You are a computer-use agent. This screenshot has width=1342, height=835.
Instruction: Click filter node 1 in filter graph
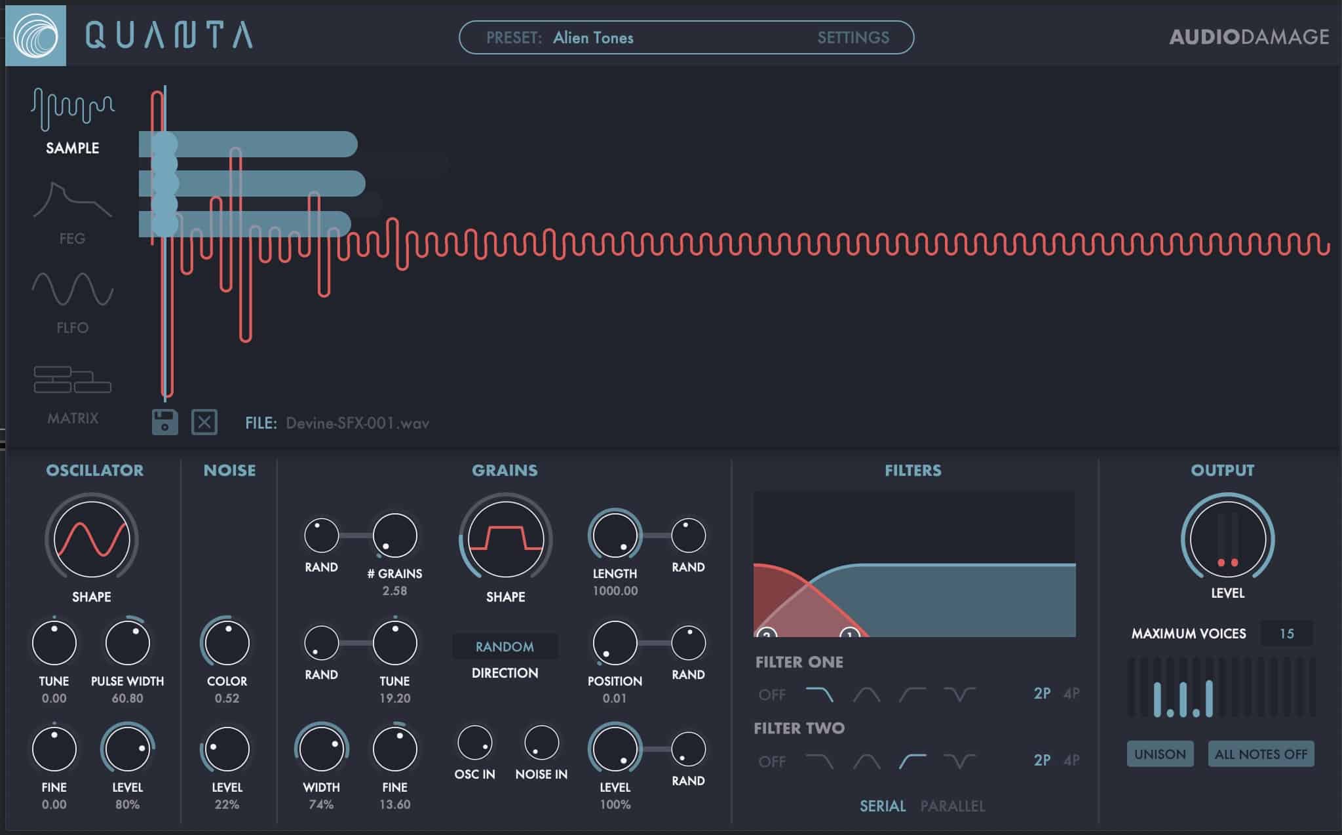[850, 633]
